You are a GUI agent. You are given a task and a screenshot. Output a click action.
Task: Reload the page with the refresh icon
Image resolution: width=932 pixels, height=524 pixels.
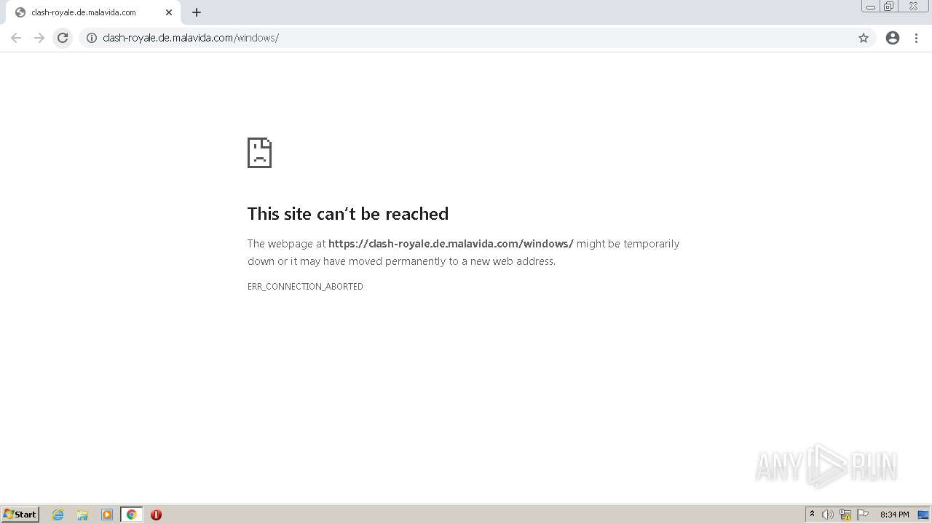63,38
